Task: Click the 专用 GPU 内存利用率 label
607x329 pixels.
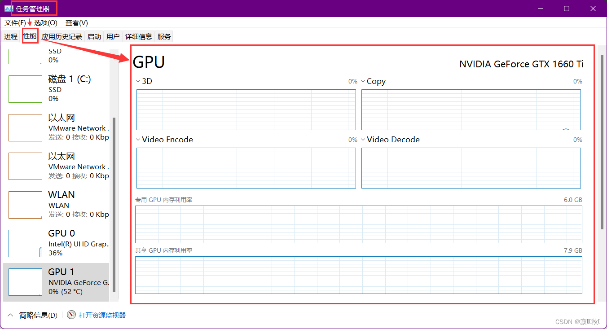Action: pos(164,200)
